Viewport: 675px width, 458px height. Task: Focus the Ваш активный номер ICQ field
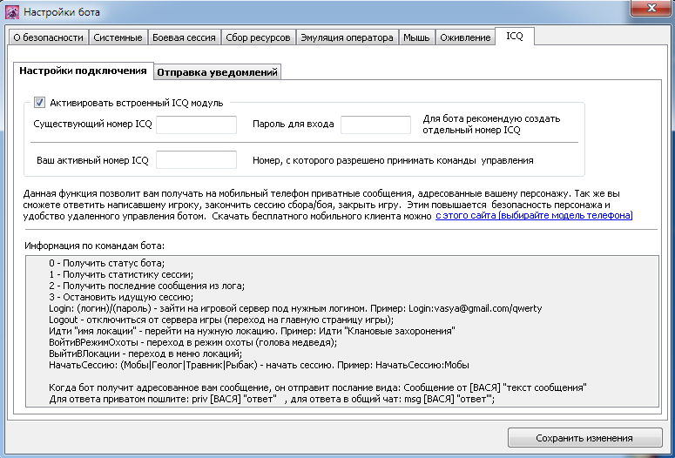pos(196,159)
